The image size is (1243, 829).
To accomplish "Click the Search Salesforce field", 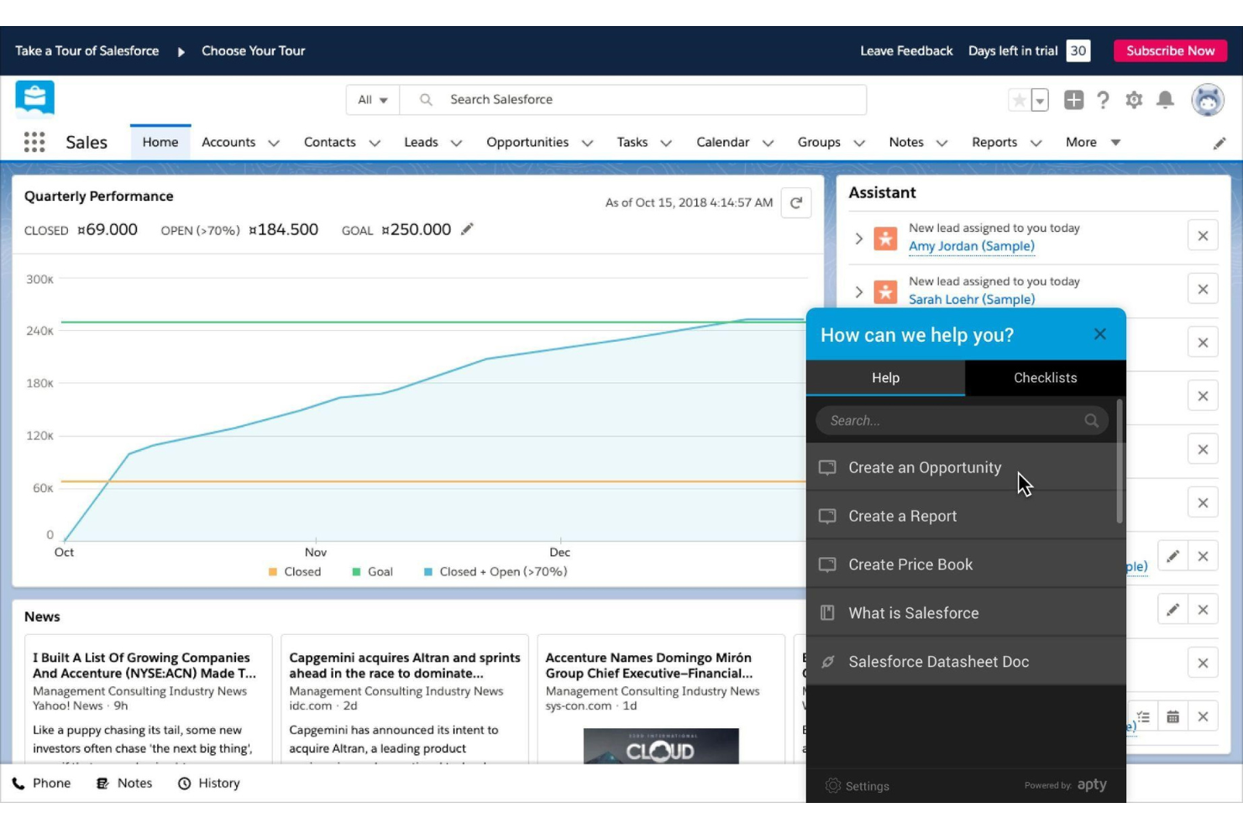I will click(632, 100).
